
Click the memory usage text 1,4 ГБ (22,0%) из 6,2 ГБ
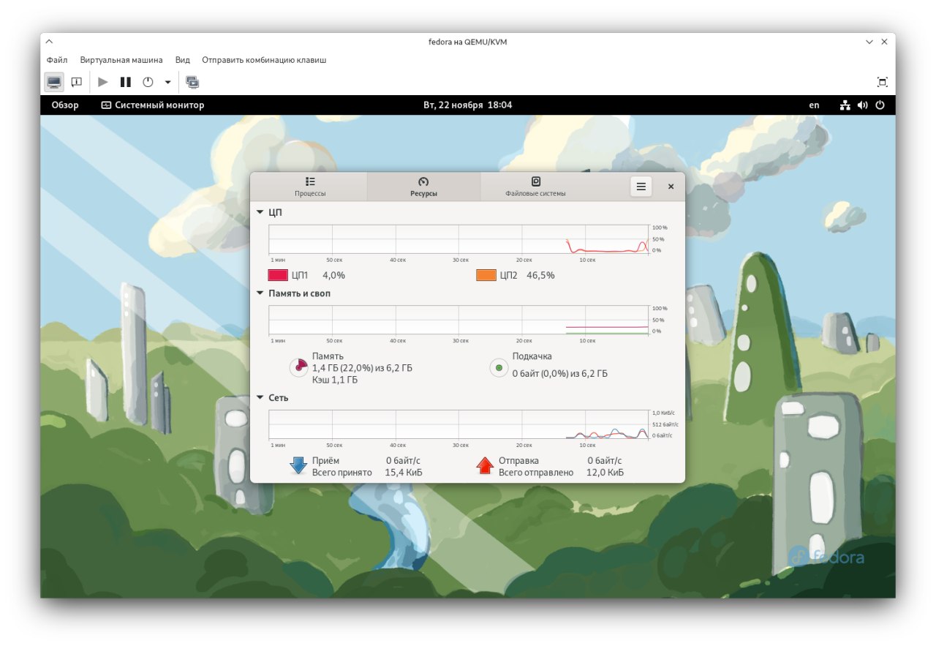(362, 368)
